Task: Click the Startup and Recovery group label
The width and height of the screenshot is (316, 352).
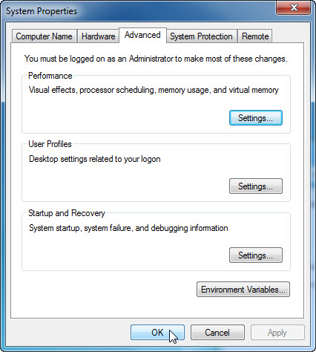Action: tap(67, 213)
